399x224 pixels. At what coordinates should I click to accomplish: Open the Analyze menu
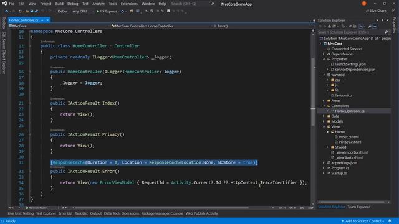pos(99,4)
